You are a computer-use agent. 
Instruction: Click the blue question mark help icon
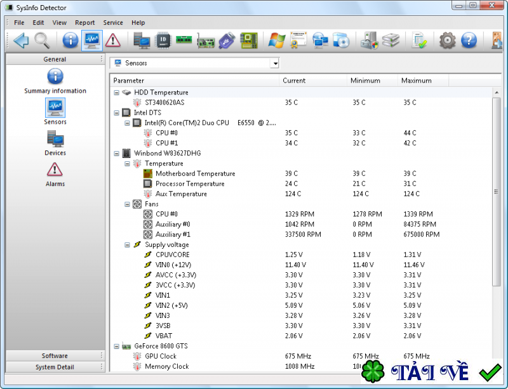click(x=469, y=41)
